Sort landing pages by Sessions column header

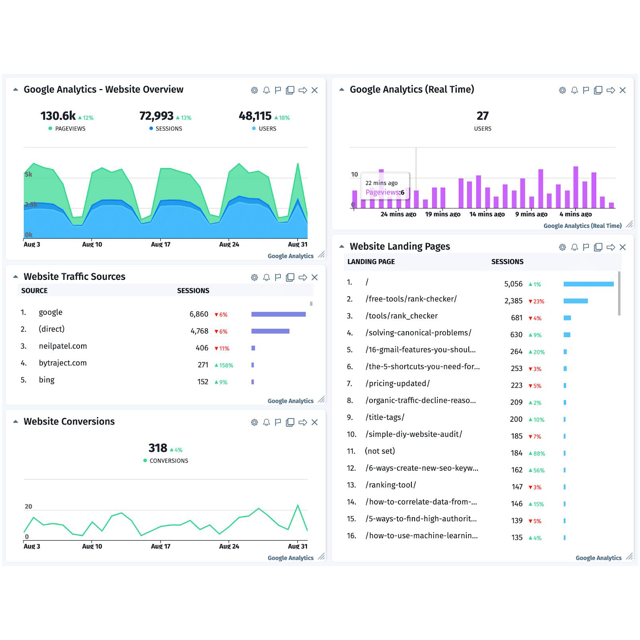click(x=507, y=262)
